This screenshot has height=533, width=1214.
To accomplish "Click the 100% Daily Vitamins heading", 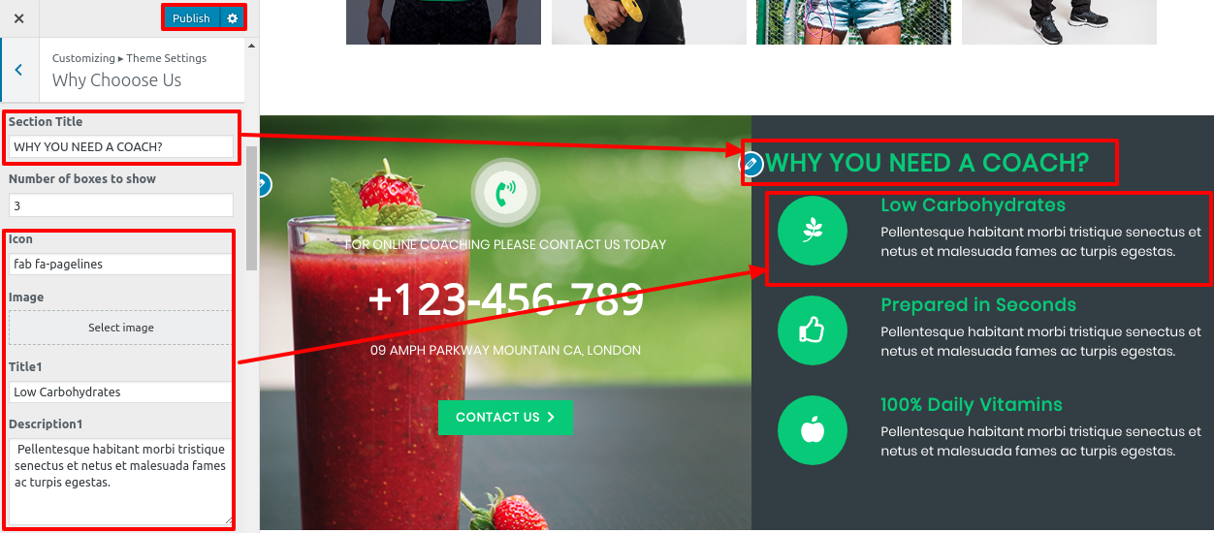I will coord(972,405).
